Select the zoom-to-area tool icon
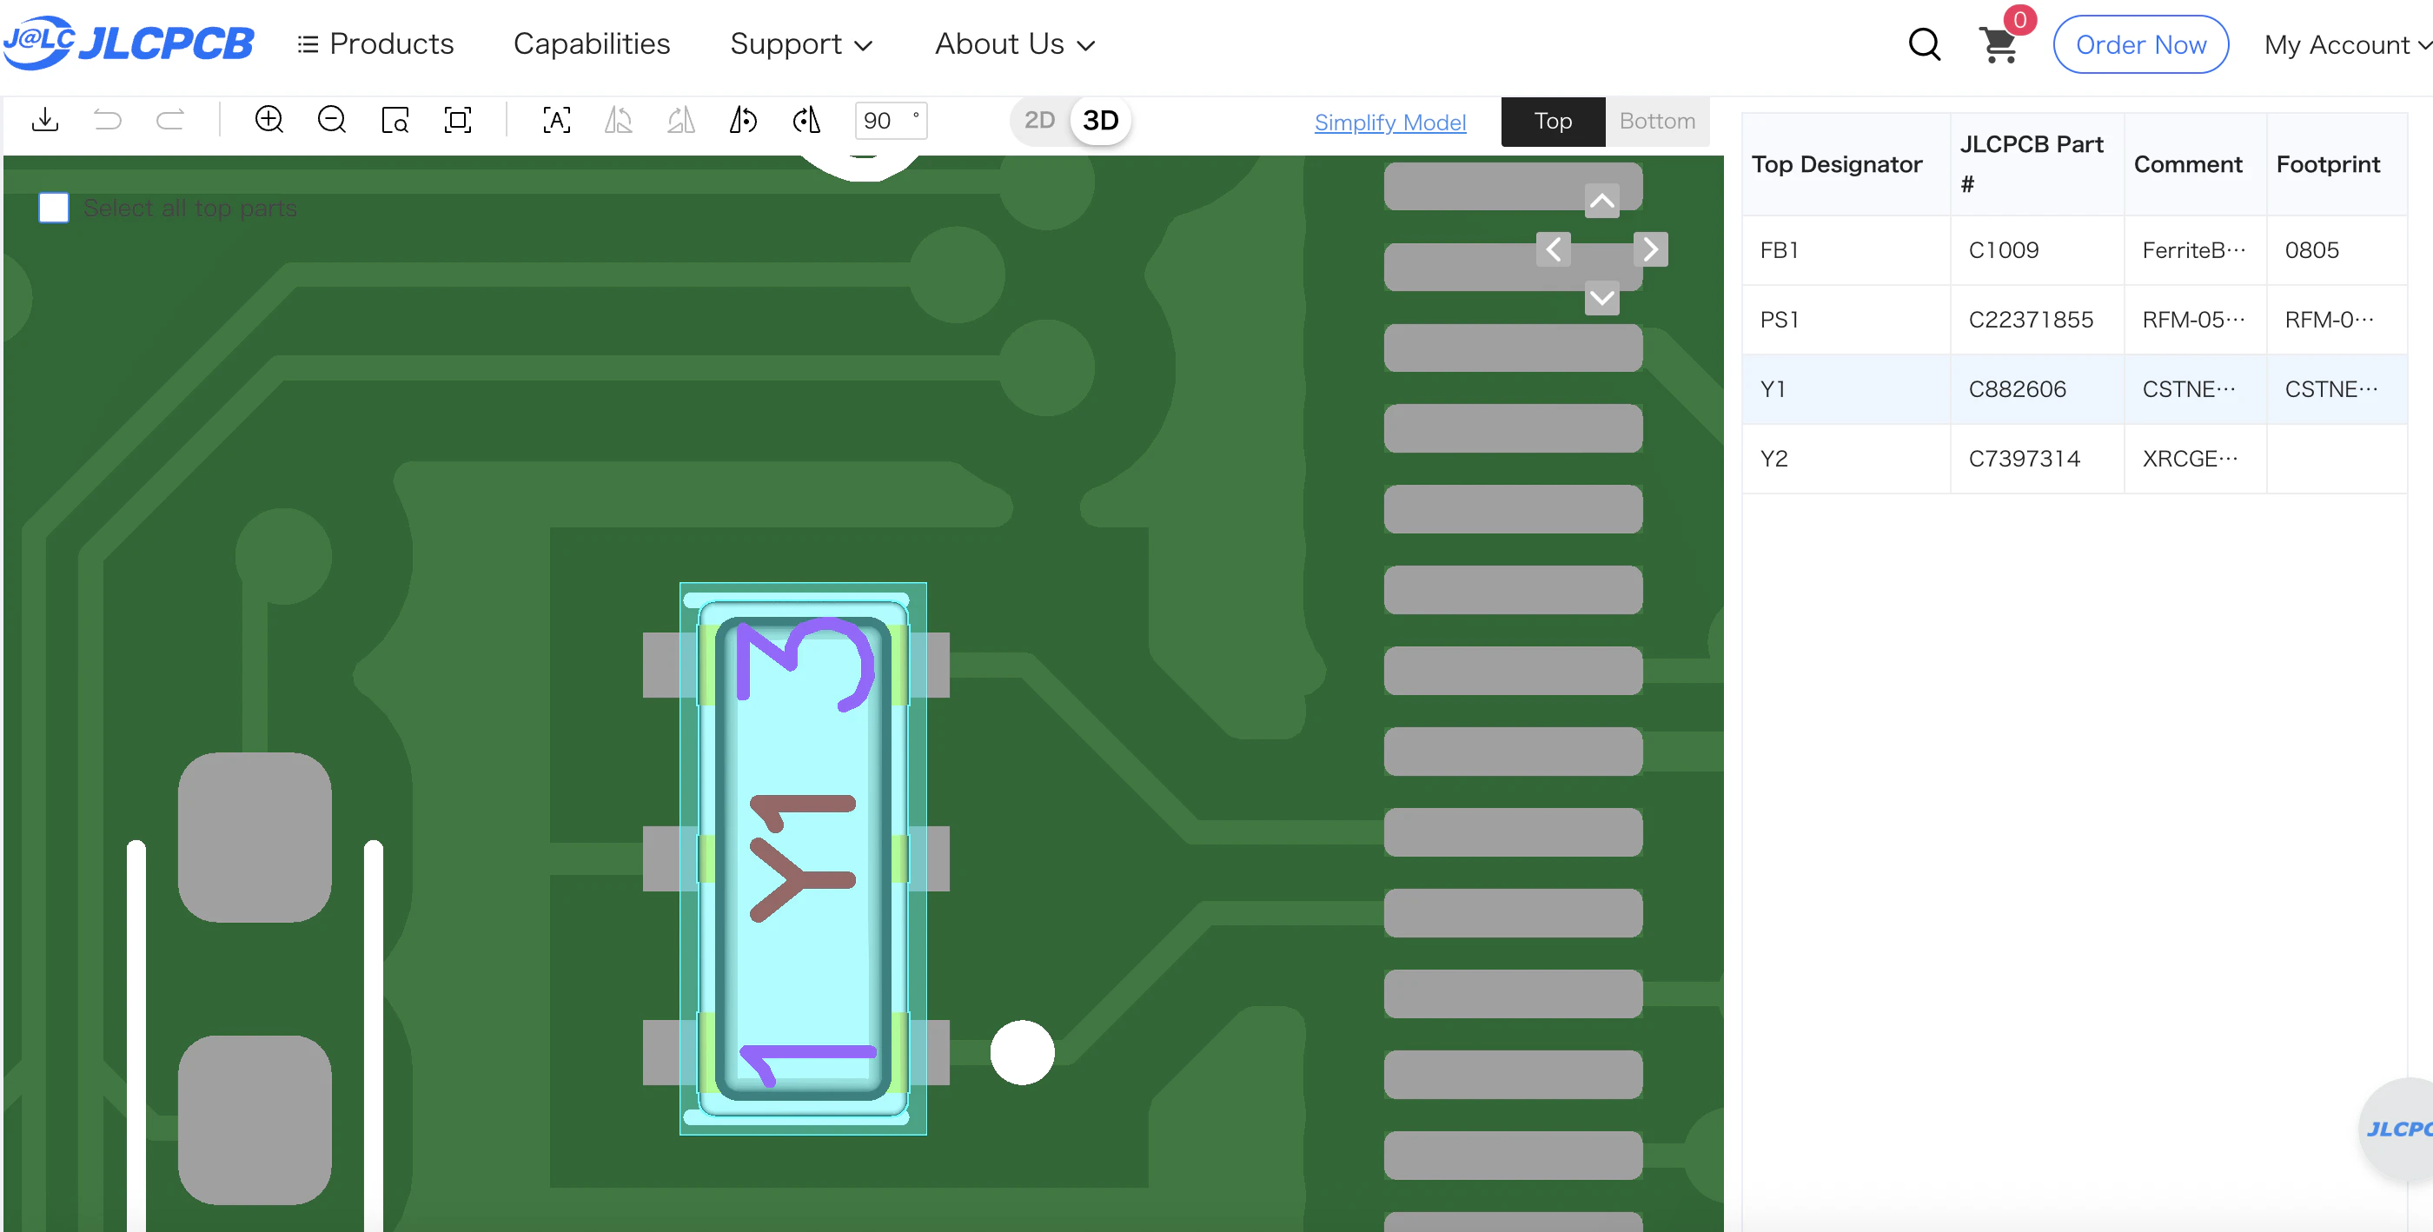The width and height of the screenshot is (2433, 1232). 394,120
